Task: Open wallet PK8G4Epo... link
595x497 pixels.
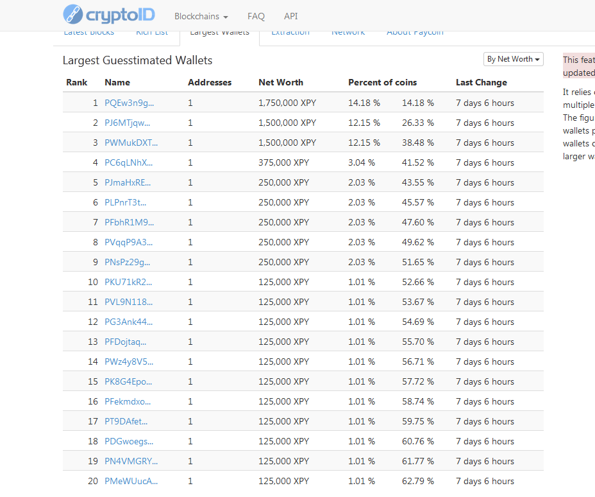Action: click(128, 382)
